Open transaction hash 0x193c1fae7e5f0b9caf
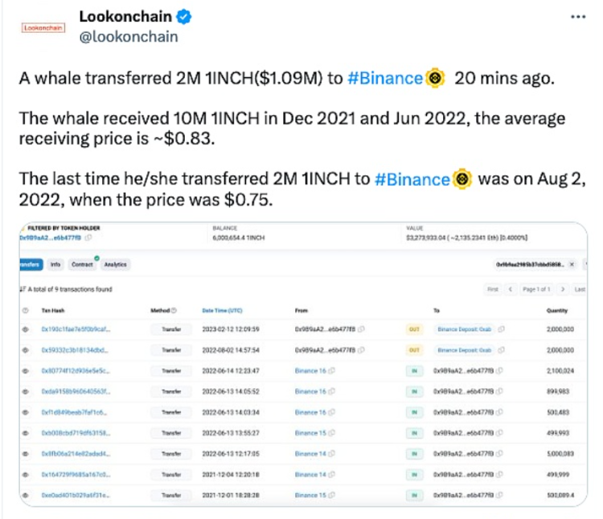Viewport: 603px width, 519px height. pyautogui.click(x=76, y=329)
